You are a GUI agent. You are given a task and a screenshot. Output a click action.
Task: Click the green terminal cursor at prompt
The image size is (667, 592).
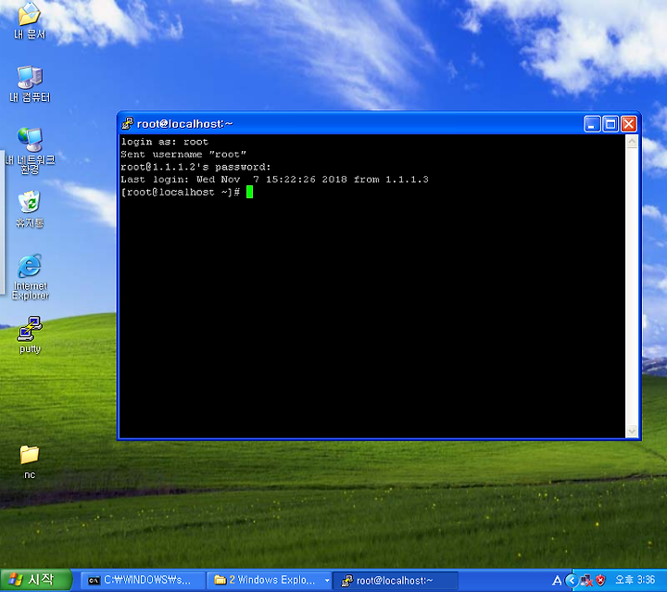[x=249, y=192]
